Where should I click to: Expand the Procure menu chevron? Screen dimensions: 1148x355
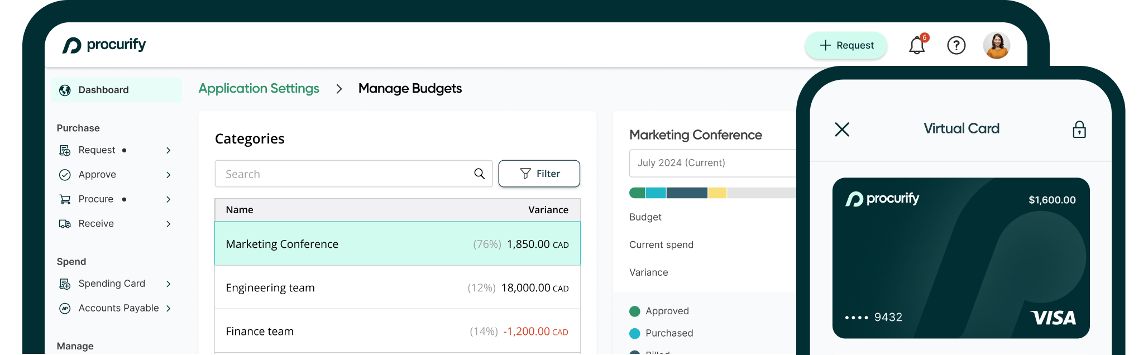click(168, 199)
